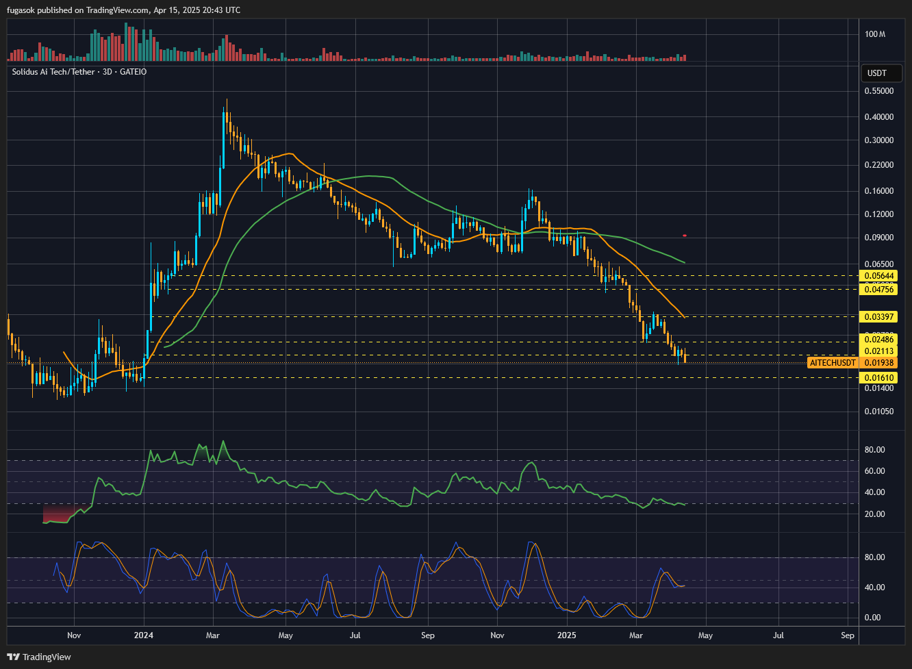912x669 pixels.
Task: Select the 0.03397 yellow level label
Action: [878, 316]
